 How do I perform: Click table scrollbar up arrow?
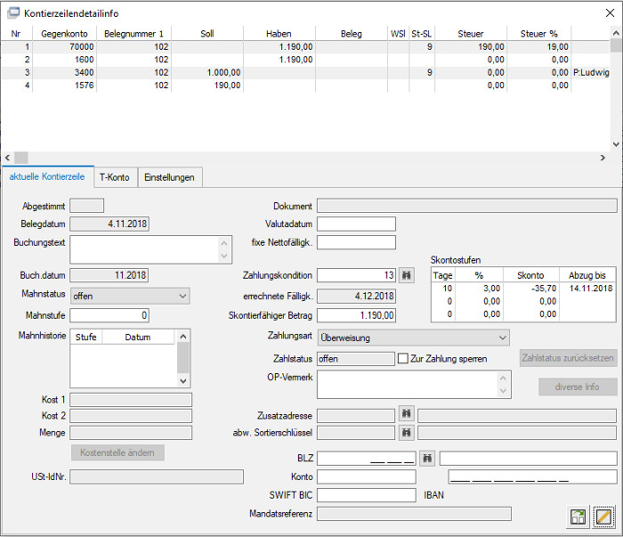[x=616, y=33]
